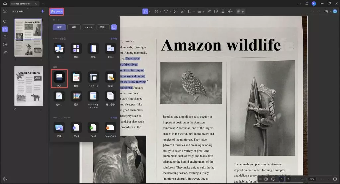This screenshot has width=340, height=184.
Task: Open the stamp tool in toolbar
Action: 223,11
